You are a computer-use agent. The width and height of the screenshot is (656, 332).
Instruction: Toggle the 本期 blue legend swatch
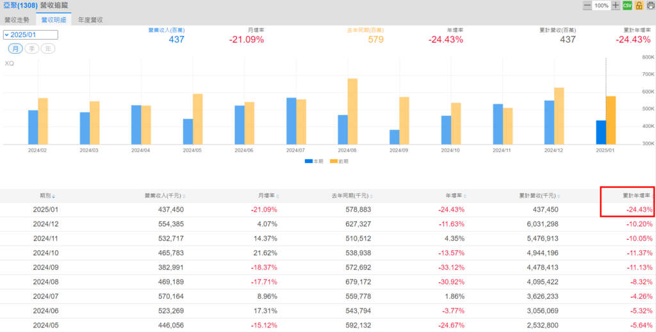(309, 161)
